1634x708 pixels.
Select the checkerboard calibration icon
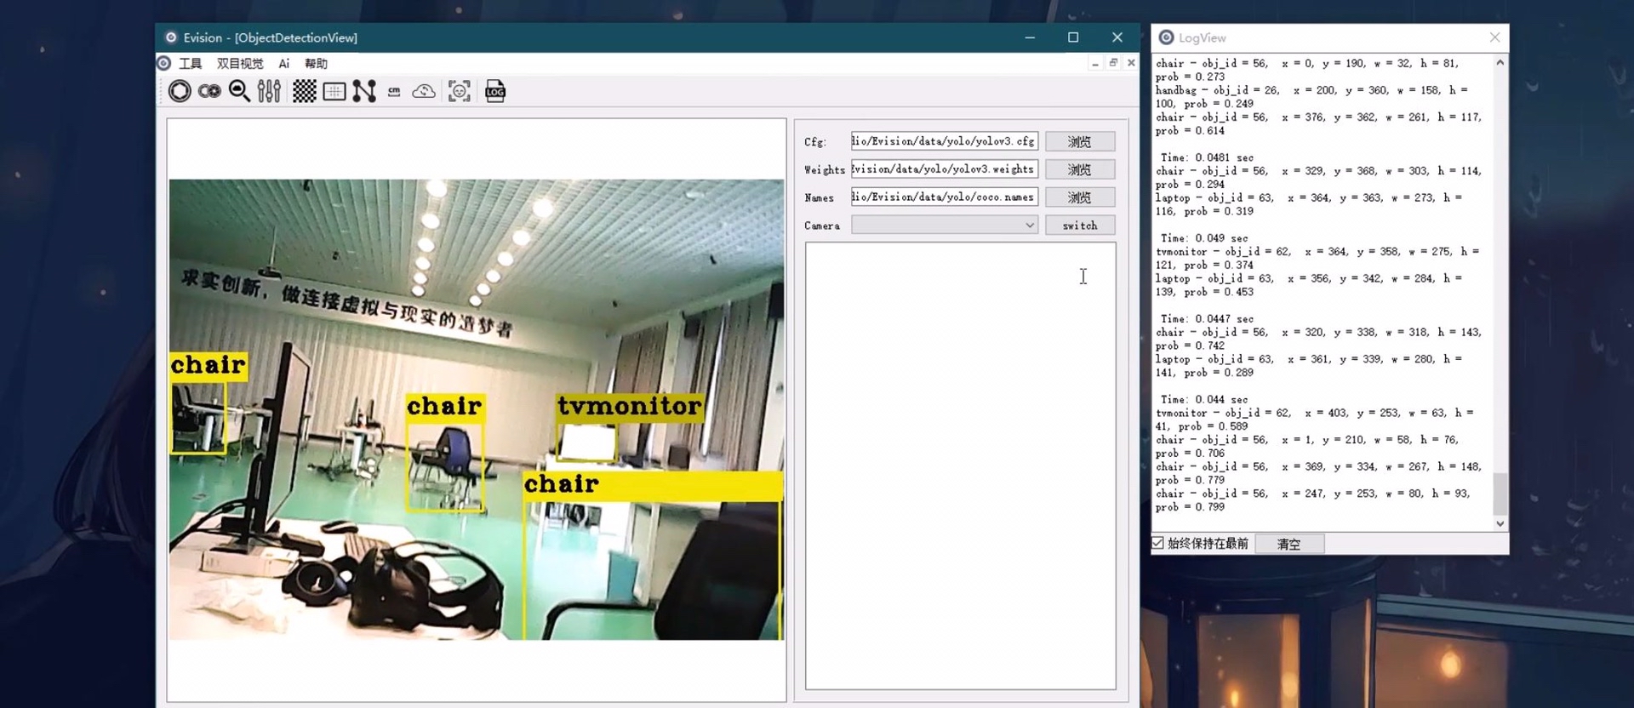tap(304, 91)
